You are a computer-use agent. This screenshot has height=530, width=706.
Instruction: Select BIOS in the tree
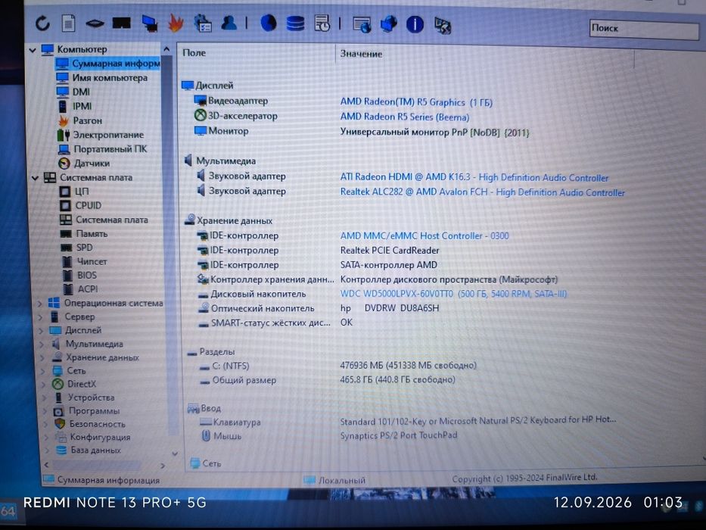tap(87, 275)
